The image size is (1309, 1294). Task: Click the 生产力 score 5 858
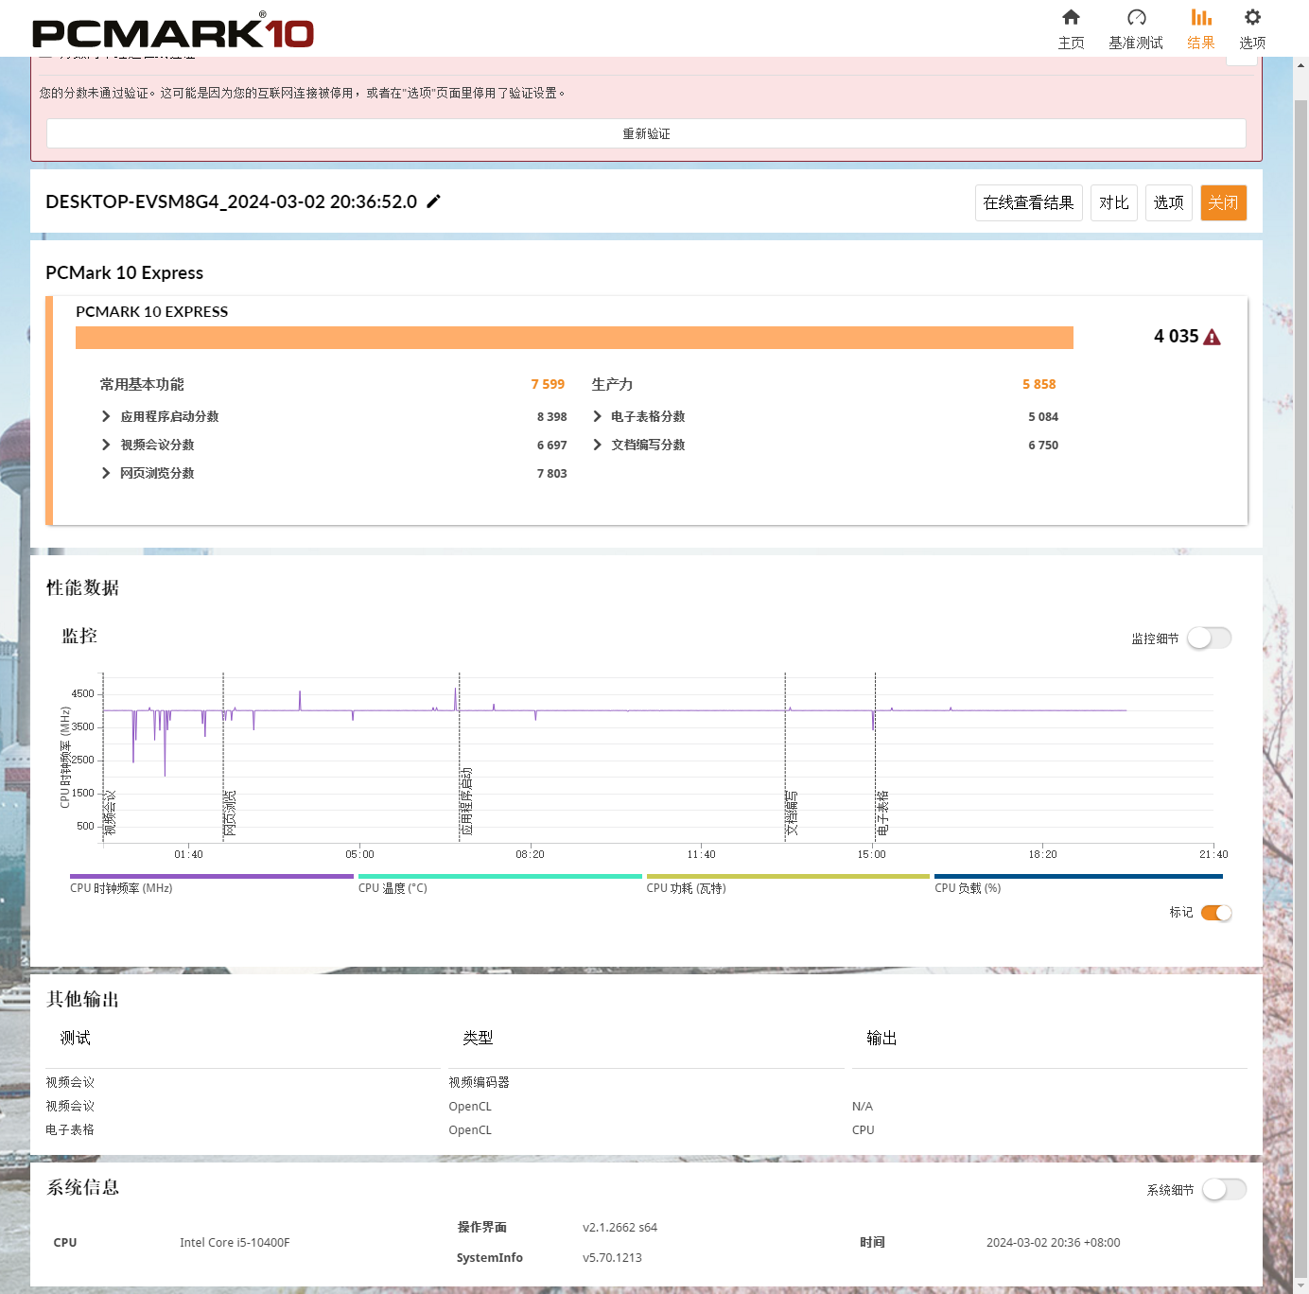coord(1038,384)
